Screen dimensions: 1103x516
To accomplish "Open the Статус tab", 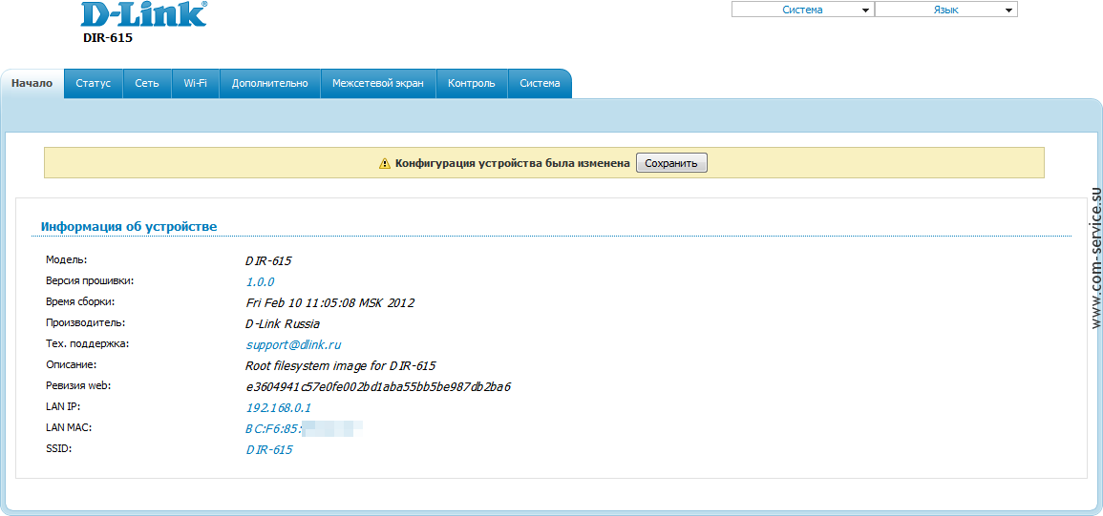I will pyautogui.click(x=94, y=83).
